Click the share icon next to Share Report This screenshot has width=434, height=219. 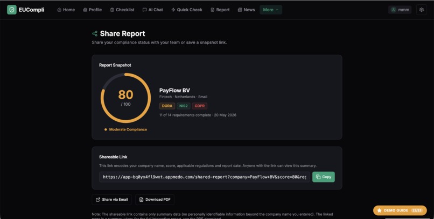click(x=95, y=34)
